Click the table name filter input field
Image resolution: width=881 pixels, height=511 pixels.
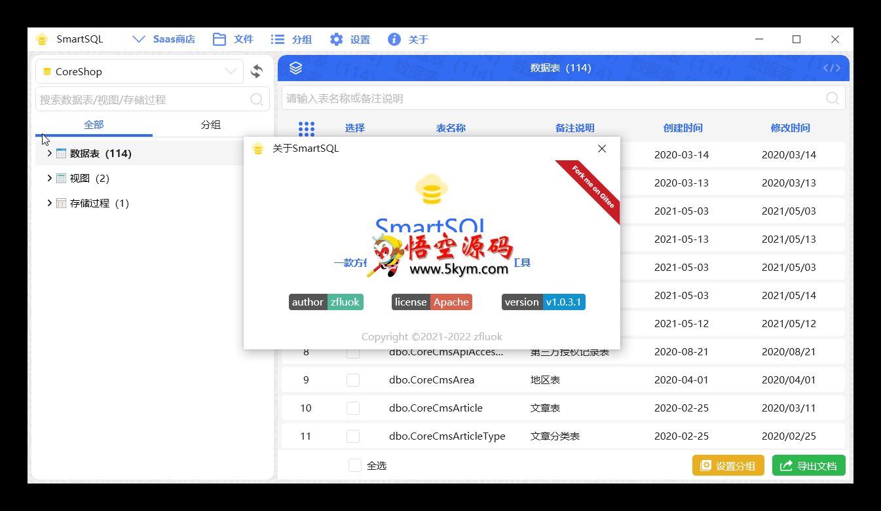pos(563,98)
